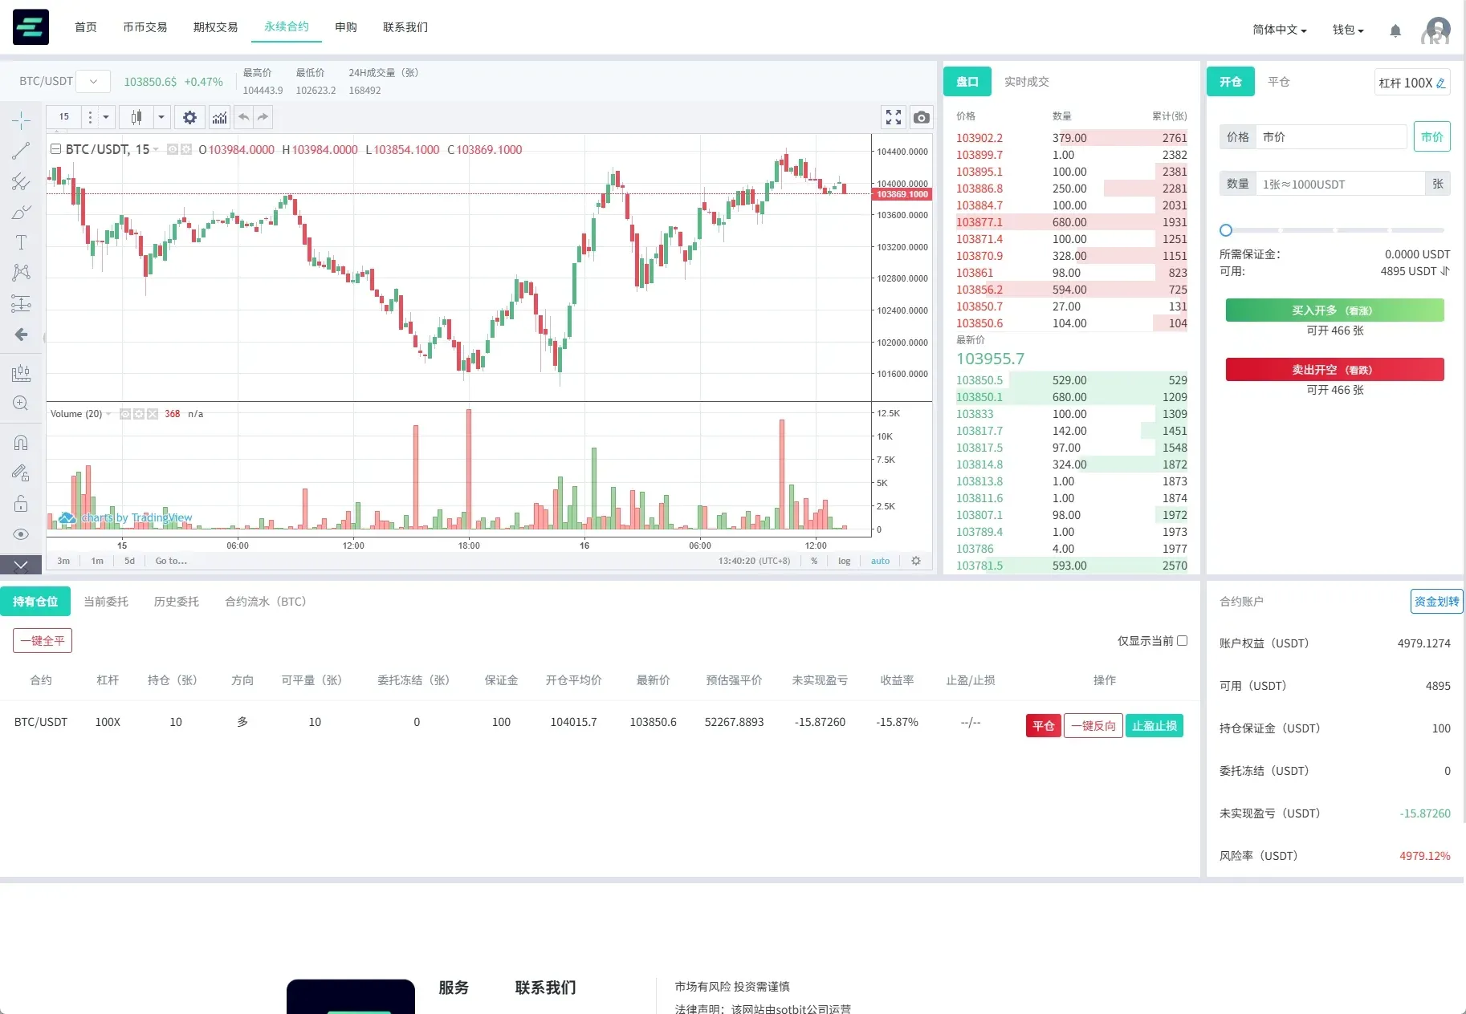Open the candle style dropdown arrow
Viewport: 1466px width, 1014px height.
click(161, 117)
